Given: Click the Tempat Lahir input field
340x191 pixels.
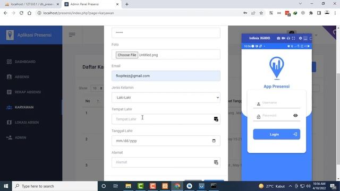Looking at the screenshot, I should [x=166, y=119].
